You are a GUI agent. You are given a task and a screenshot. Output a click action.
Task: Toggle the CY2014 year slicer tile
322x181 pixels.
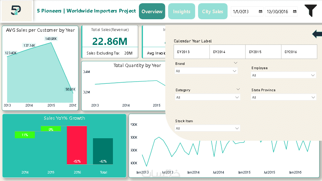[x=227, y=52]
